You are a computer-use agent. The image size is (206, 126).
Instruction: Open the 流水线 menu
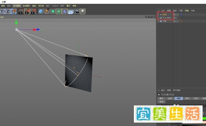41,6
